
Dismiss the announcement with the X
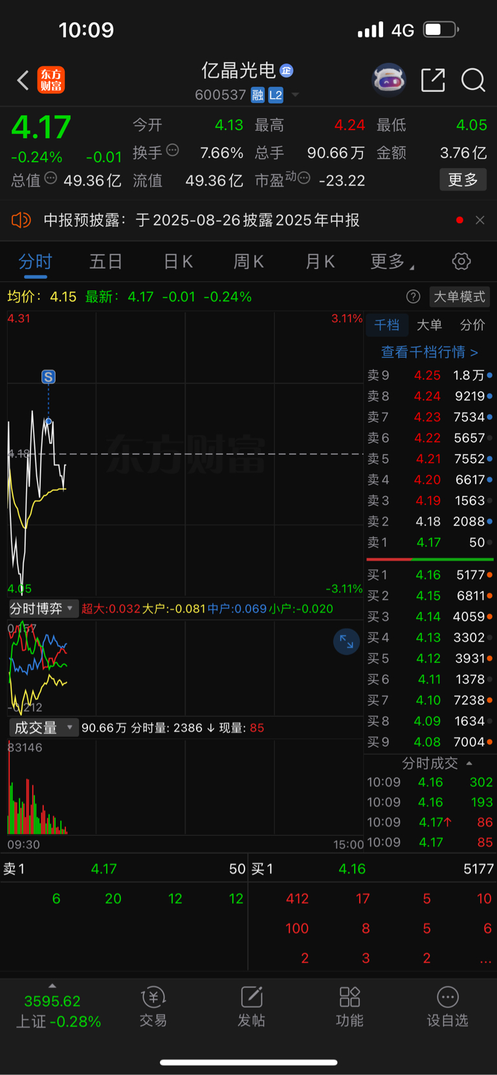[480, 220]
